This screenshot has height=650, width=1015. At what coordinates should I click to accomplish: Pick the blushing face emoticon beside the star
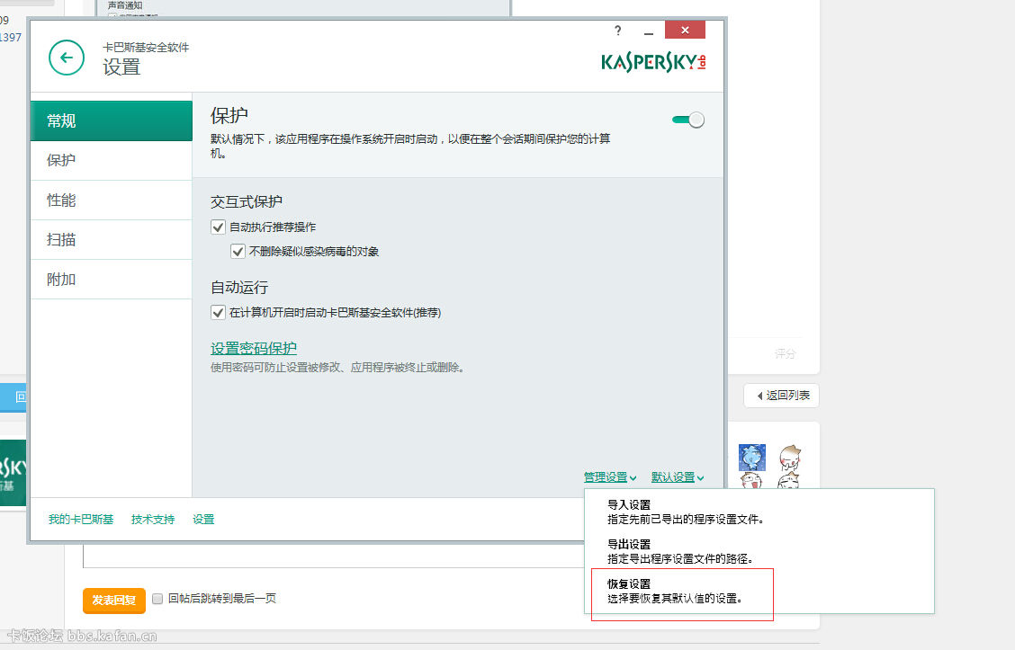click(790, 458)
